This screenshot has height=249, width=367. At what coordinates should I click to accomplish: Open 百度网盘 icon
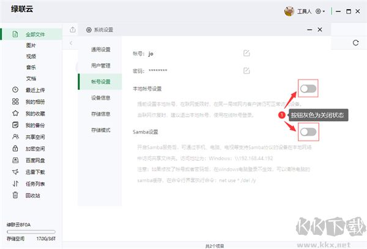(15, 160)
